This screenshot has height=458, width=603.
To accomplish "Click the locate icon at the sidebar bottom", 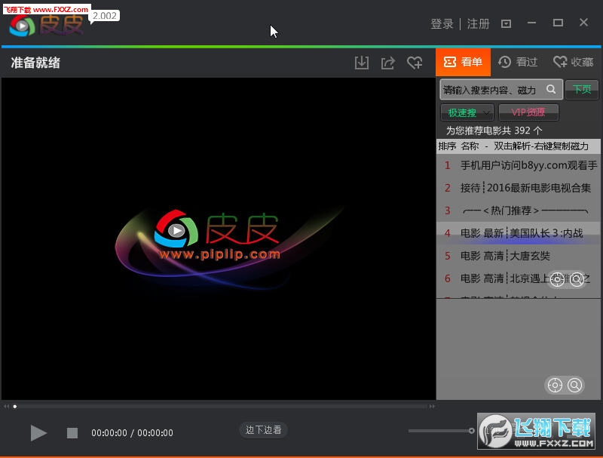I will pyautogui.click(x=556, y=386).
